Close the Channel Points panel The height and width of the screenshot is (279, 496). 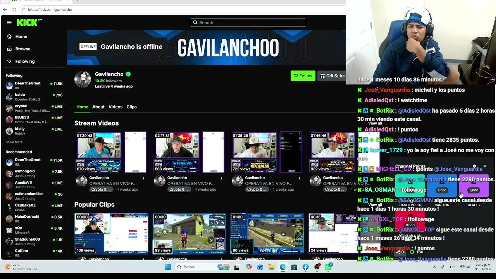pos(484,167)
